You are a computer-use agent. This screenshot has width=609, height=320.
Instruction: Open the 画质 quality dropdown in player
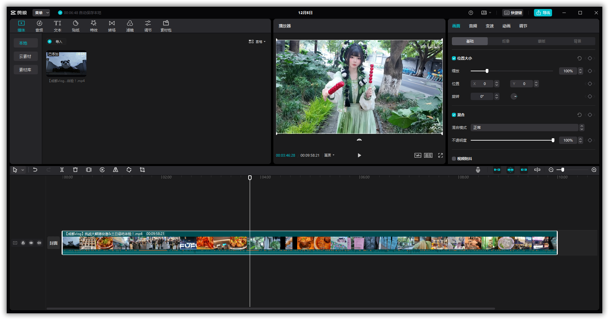tap(329, 155)
